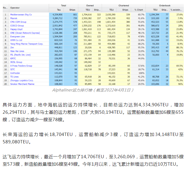Select the Alphaliner table caption
The height and width of the screenshot is (170, 186).
[93, 90]
